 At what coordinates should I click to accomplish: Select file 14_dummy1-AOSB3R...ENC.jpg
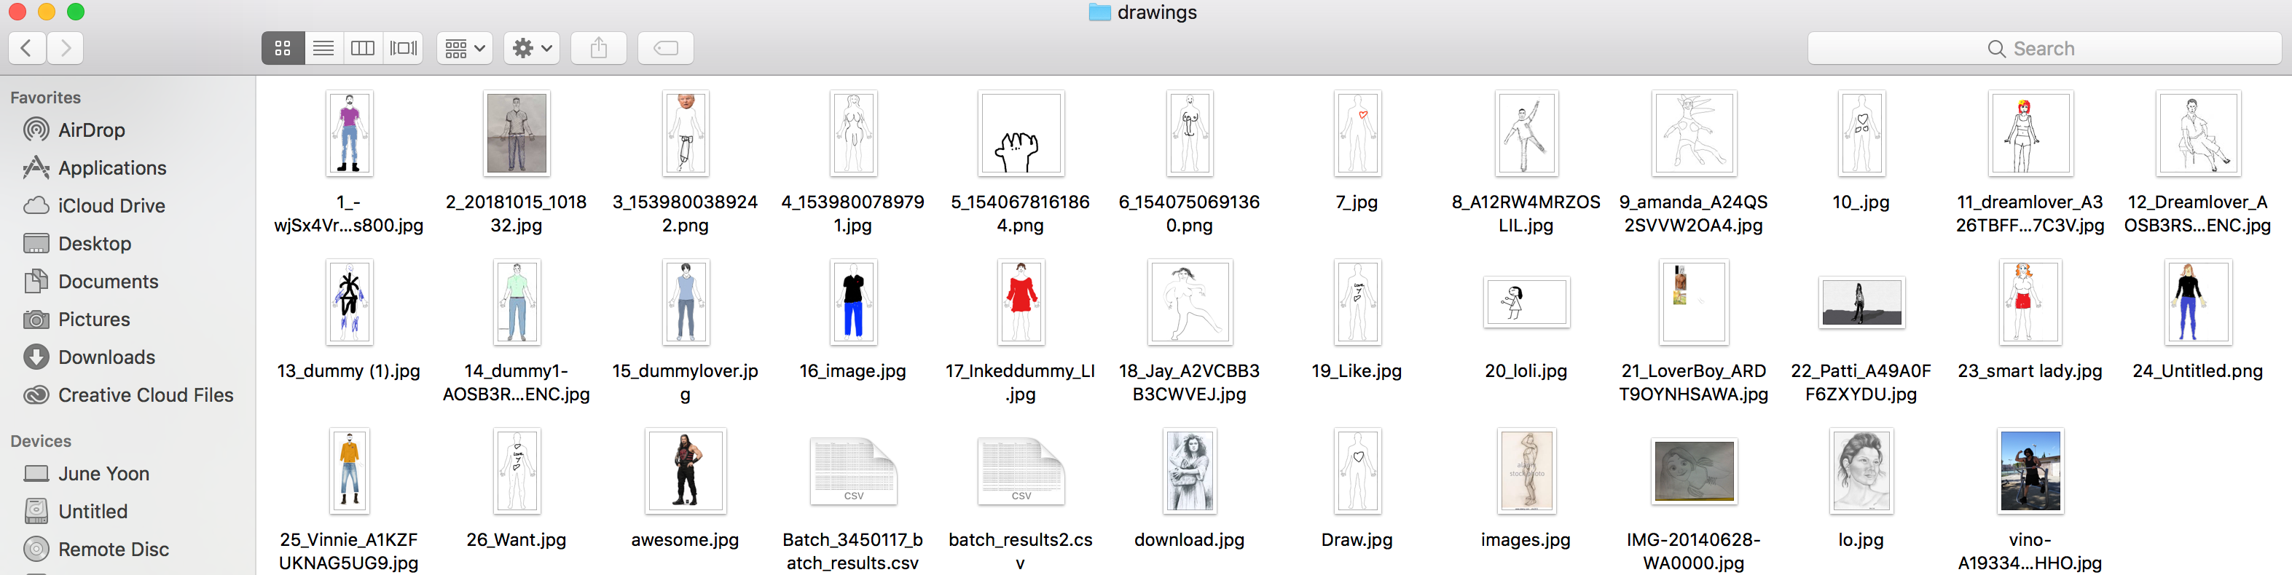tap(517, 302)
